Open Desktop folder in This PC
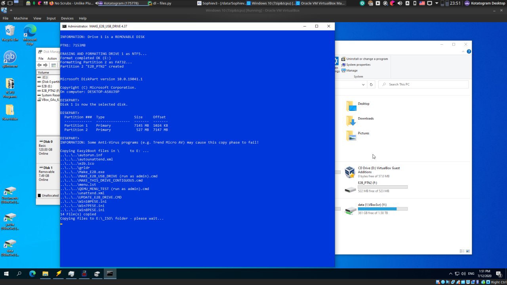507x285 pixels. coord(358,105)
